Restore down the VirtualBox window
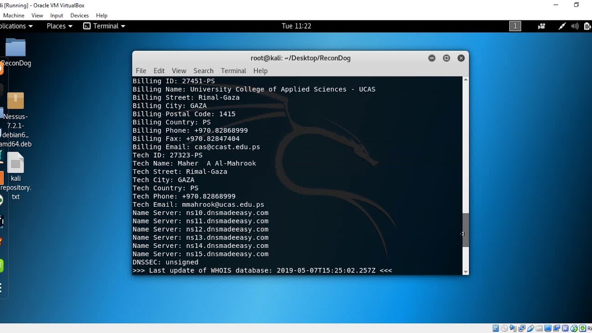 pyautogui.click(x=576, y=5)
